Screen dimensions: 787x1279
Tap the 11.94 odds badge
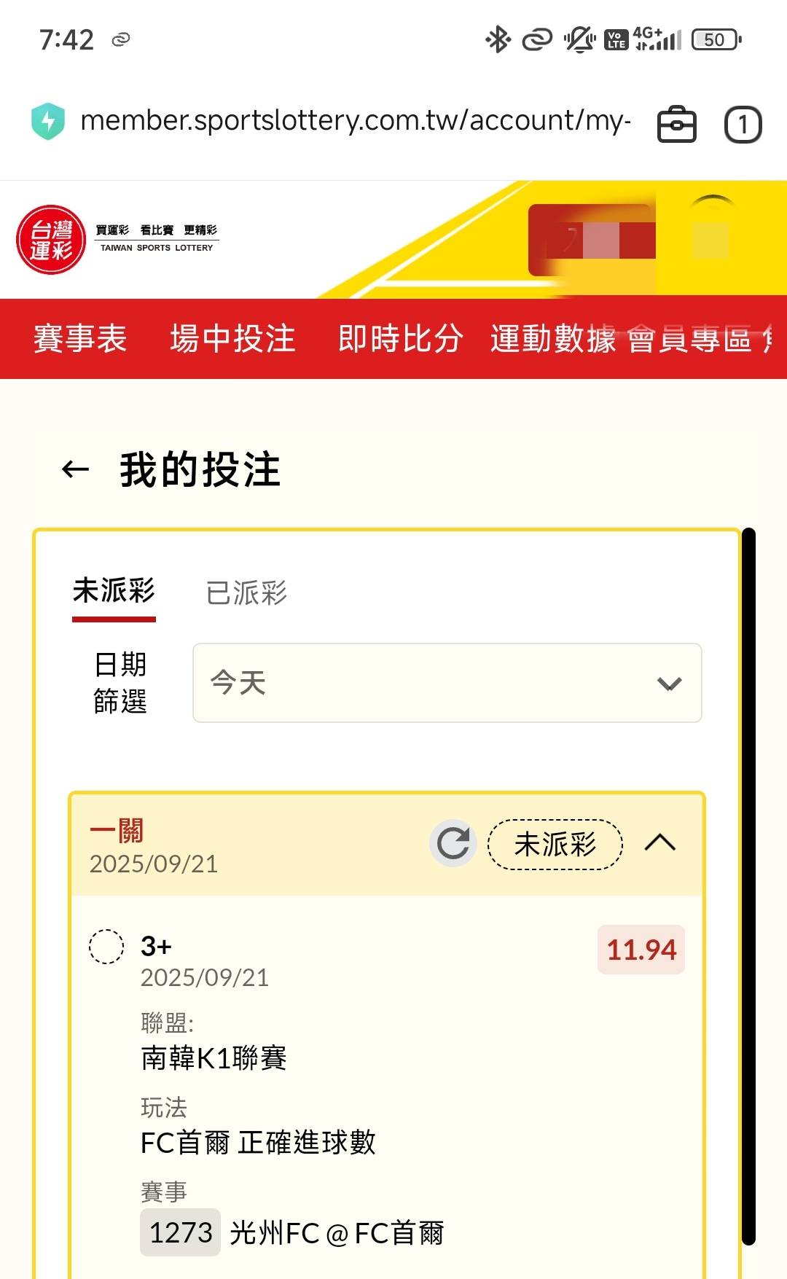pos(641,950)
